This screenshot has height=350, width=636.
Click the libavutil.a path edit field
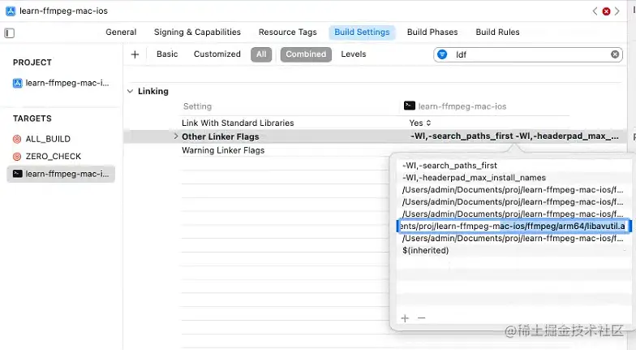[514, 226]
